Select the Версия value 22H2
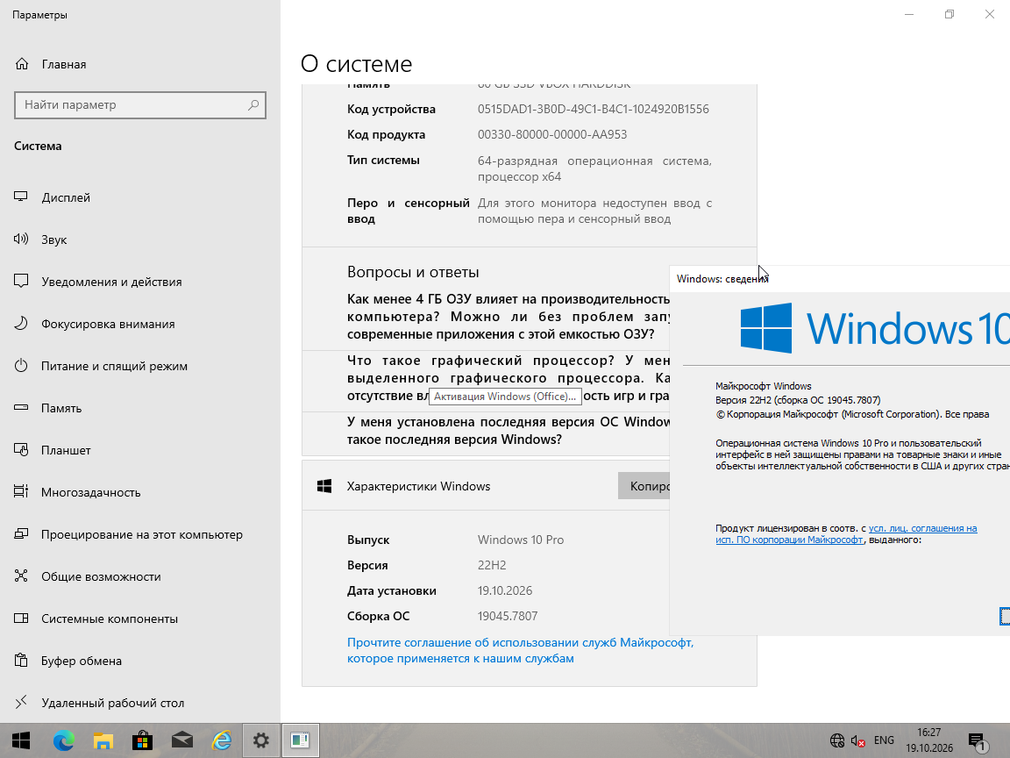Image resolution: width=1010 pixels, height=758 pixels. (x=492, y=565)
